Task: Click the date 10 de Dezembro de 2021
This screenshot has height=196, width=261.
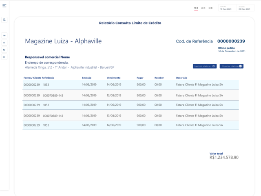Action: pyautogui.click(x=232, y=51)
